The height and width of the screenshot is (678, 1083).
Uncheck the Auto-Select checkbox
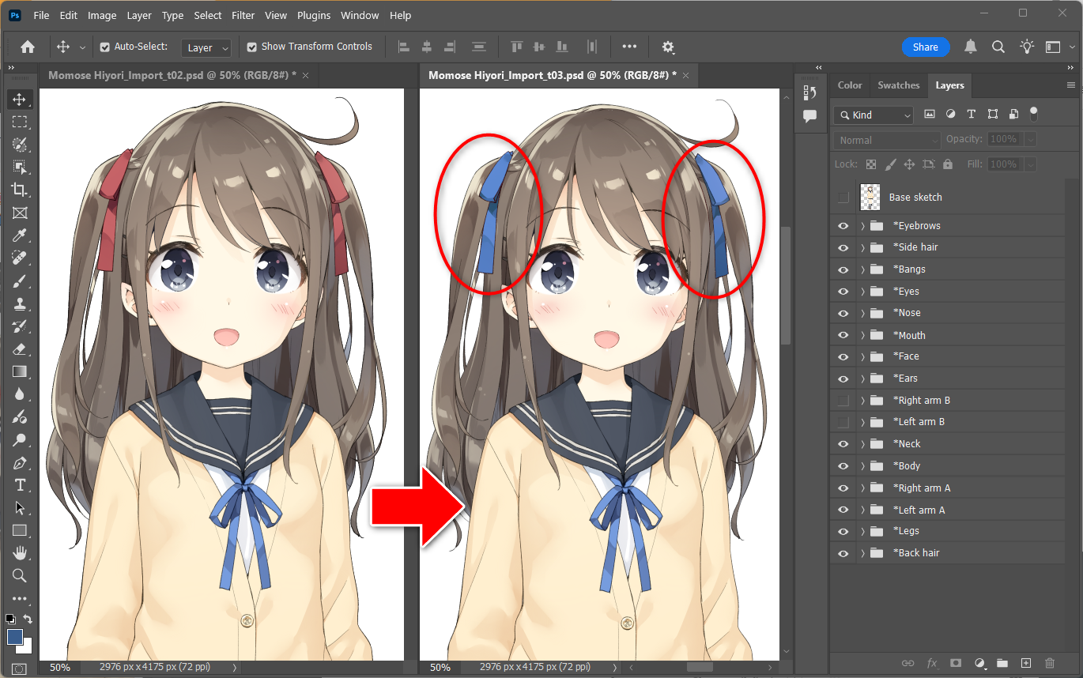[105, 47]
